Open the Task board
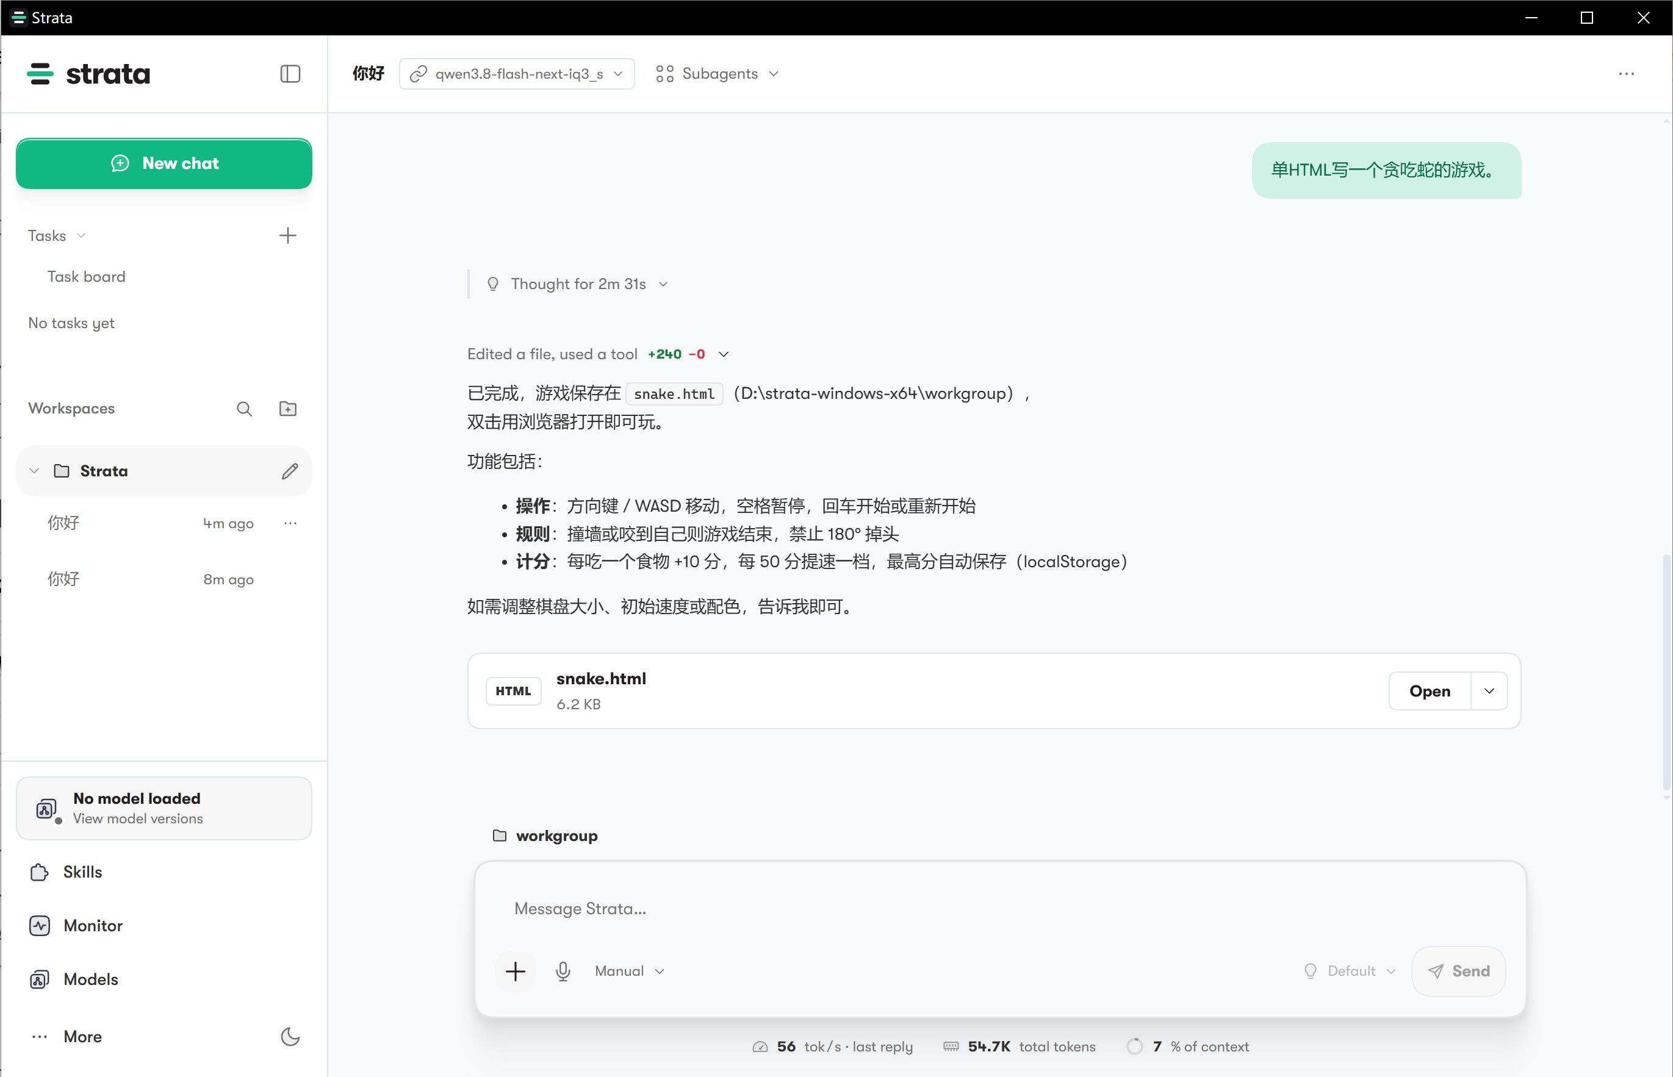The height and width of the screenshot is (1077, 1673). [x=86, y=276]
